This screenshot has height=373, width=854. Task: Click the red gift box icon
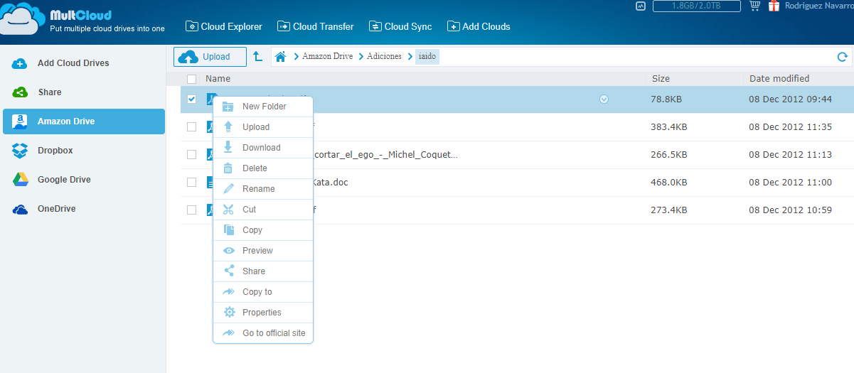point(774,6)
